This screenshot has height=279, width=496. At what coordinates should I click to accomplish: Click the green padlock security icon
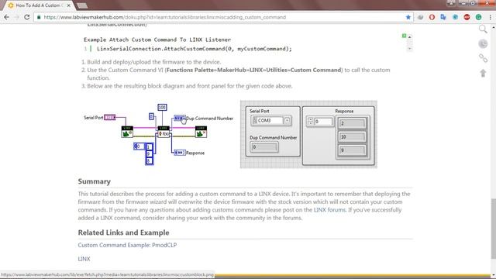[39, 17]
